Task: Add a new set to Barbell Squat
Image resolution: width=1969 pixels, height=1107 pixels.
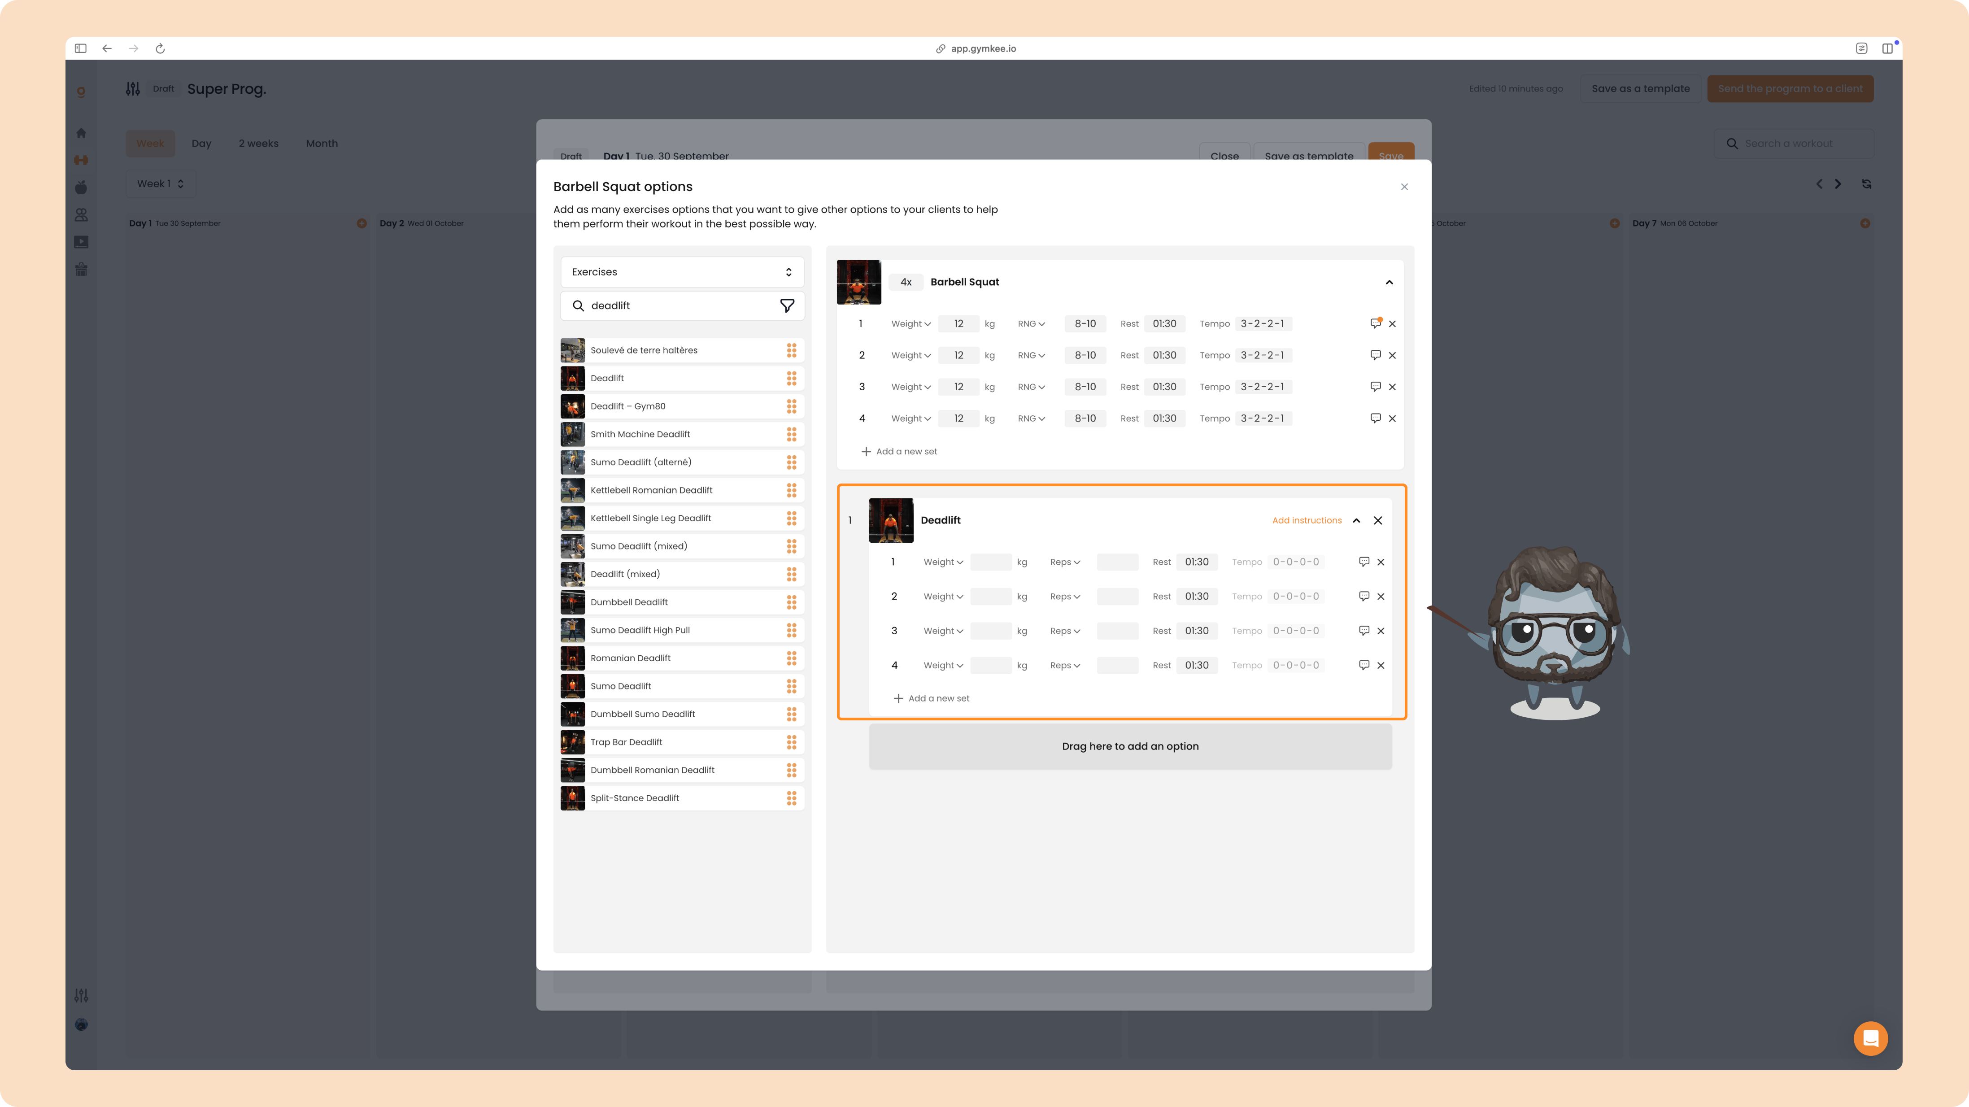Action: [x=899, y=451]
